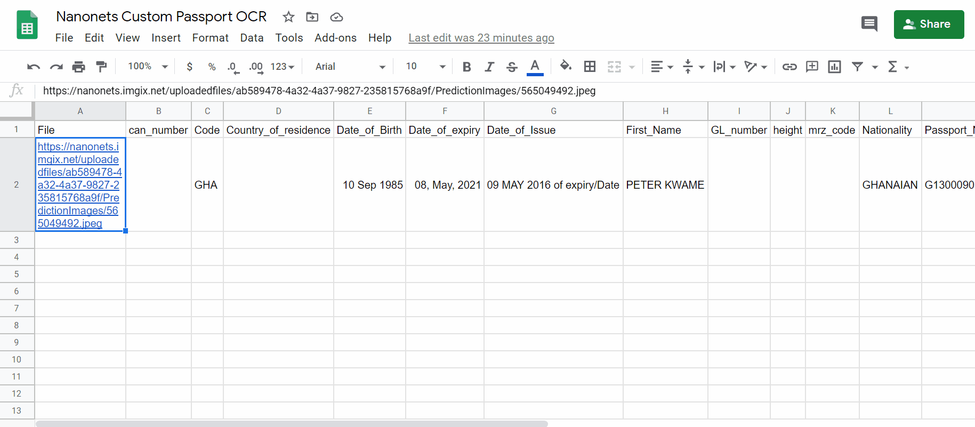The image size is (975, 427).
Task: Star the Nanonets Custom Passport OCR document
Action: (x=288, y=17)
